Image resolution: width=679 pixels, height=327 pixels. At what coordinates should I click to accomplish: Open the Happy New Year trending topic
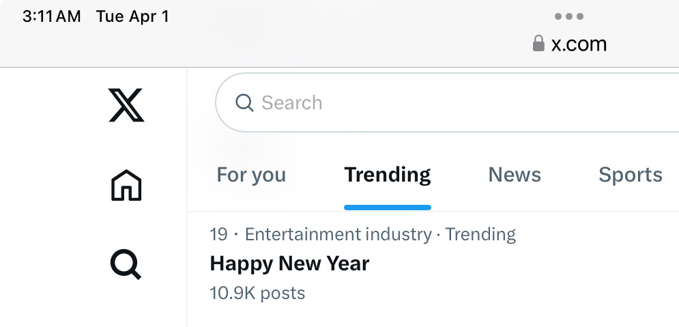[289, 264]
